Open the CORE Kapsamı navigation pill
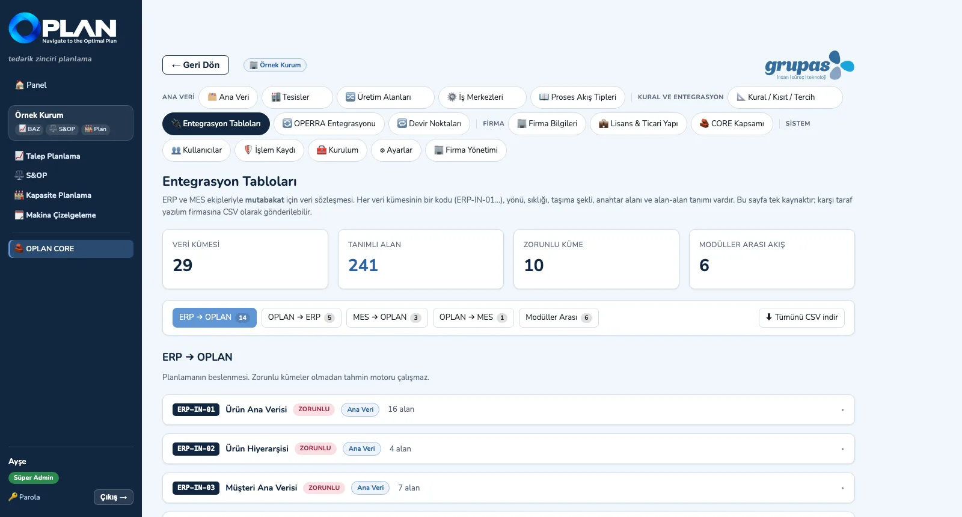 (732, 124)
